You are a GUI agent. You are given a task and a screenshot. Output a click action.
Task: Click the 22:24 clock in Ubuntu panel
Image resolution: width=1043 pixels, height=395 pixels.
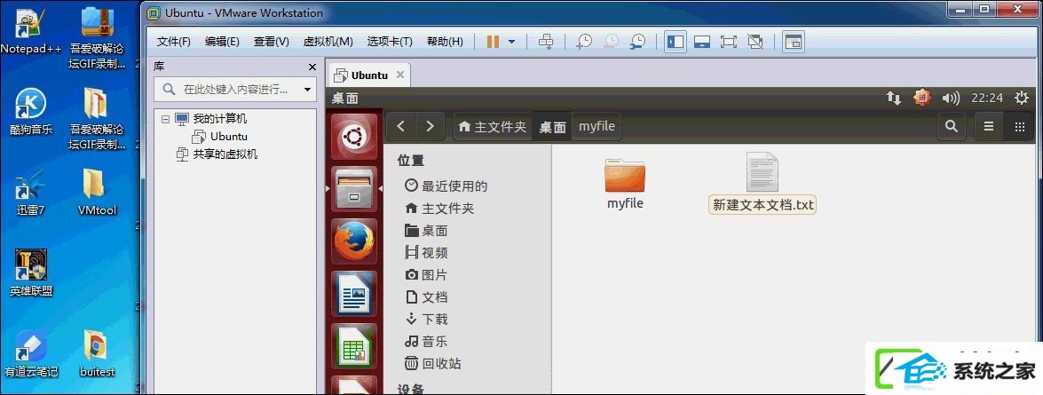986,98
